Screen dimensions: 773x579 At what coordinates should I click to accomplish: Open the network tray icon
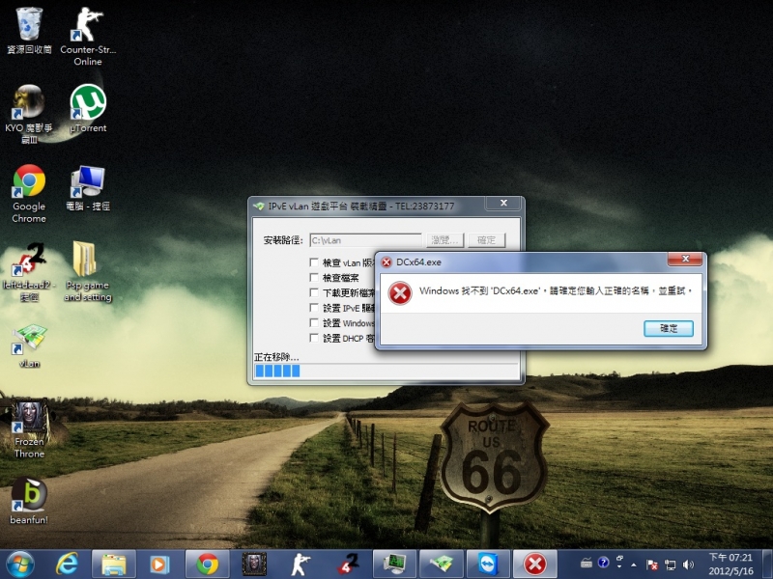tap(671, 565)
